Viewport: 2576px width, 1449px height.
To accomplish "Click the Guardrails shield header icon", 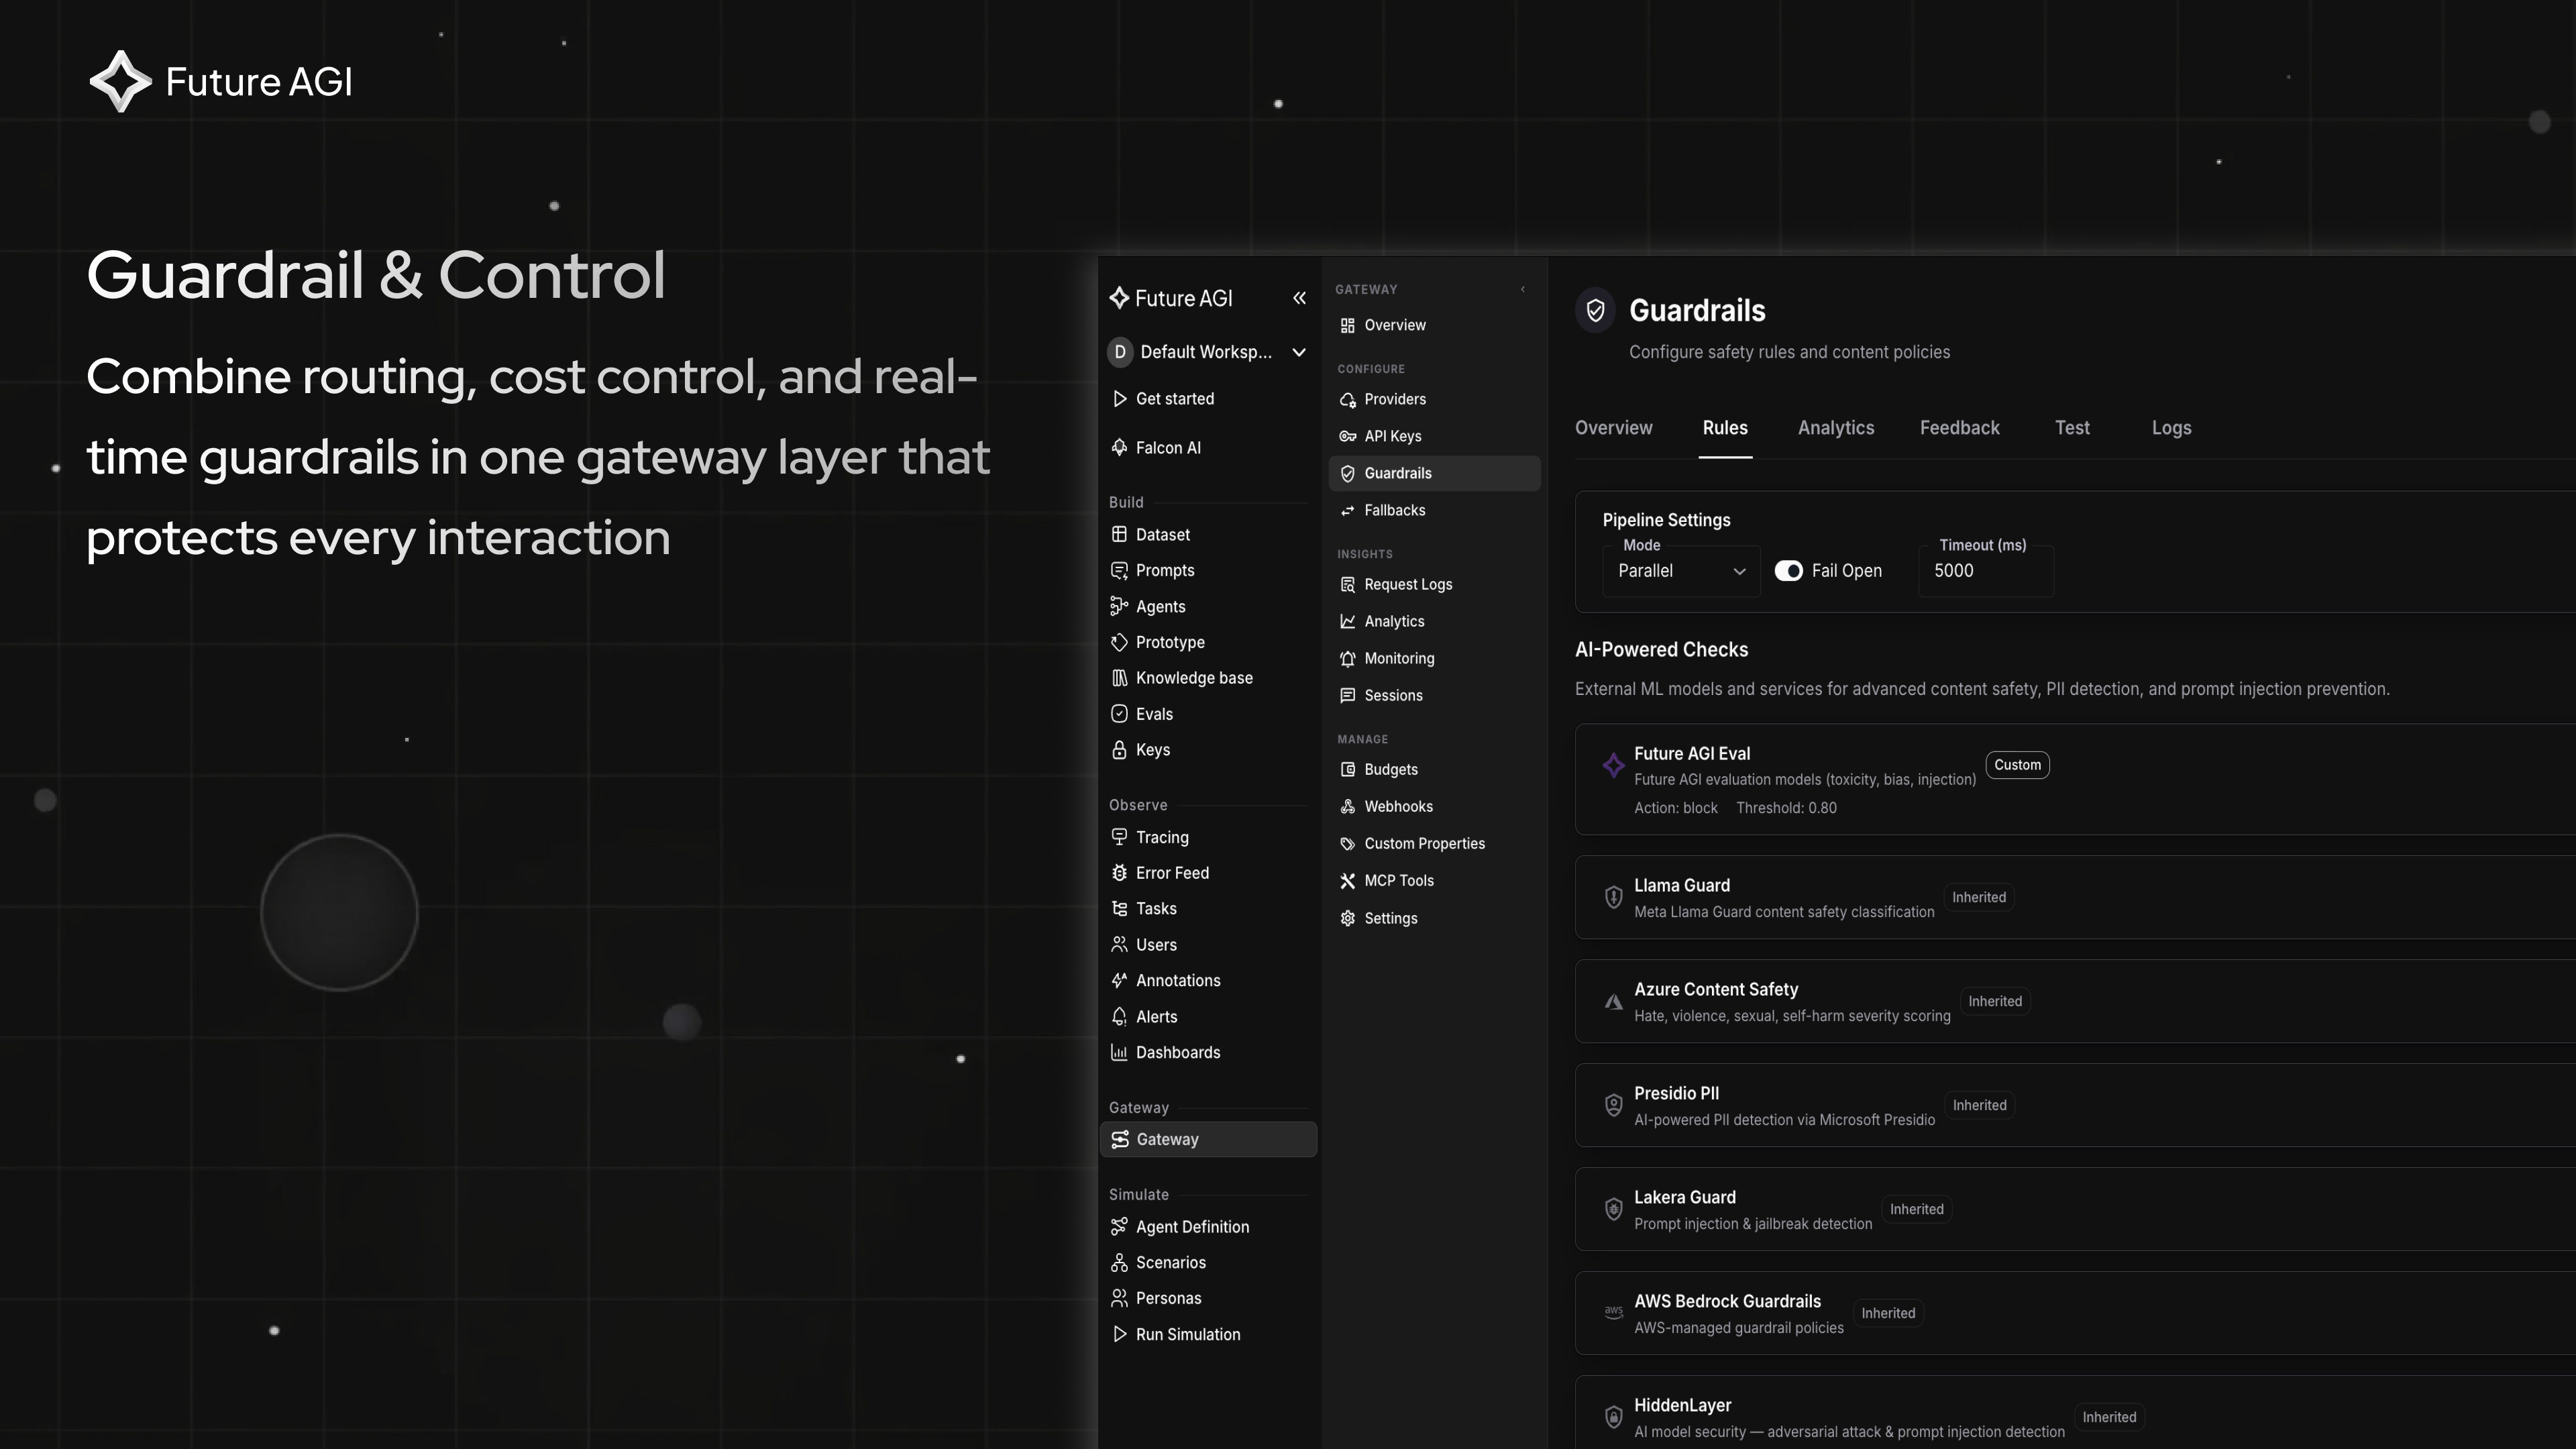I will 1595,310.
